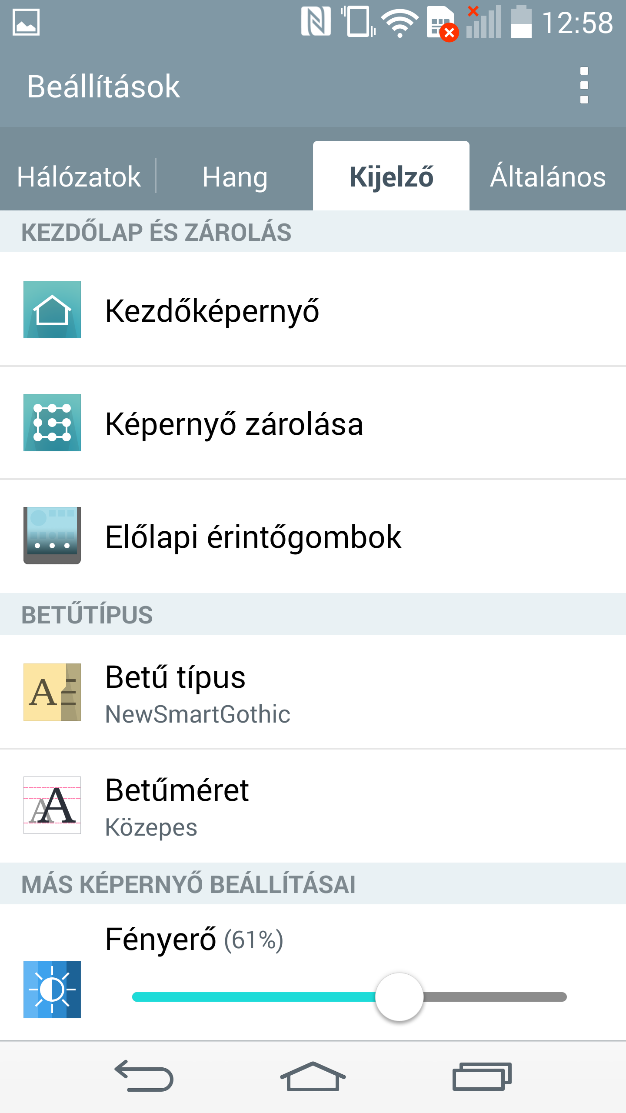Click the Fényerő brightness slider handle
This screenshot has height=1113, width=626.
[399, 996]
